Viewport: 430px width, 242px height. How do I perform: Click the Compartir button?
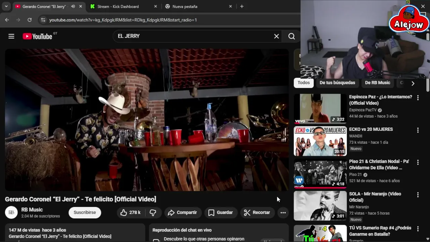182,212
